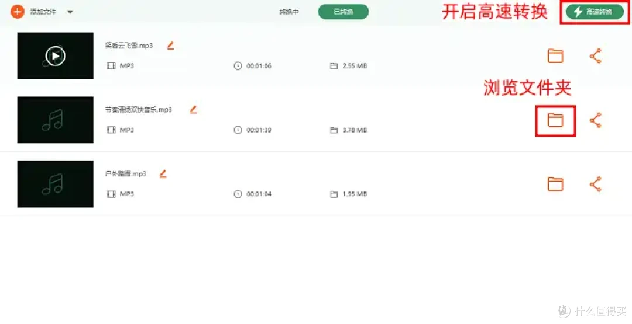Share the 00:01:06 mp3 track

595,56
